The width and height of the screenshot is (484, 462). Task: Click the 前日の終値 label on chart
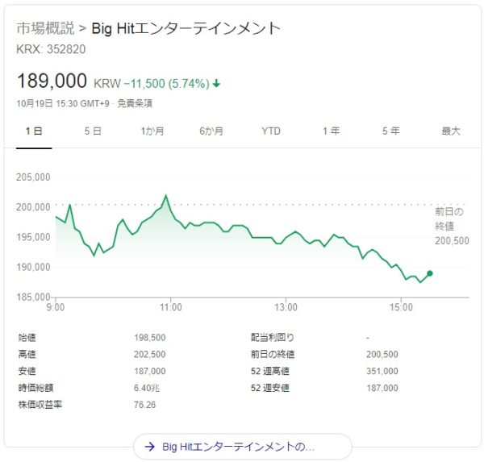click(x=450, y=219)
